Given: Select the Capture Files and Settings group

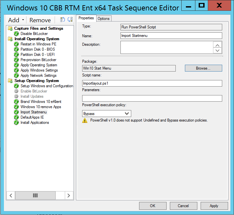Looking at the screenshot, I should (39, 28).
